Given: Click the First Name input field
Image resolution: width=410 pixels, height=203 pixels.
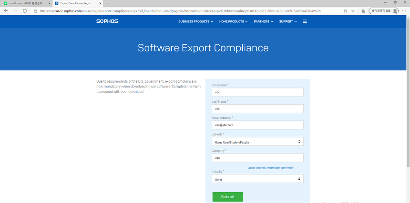Looking at the screenshot, I should point(257,92).
